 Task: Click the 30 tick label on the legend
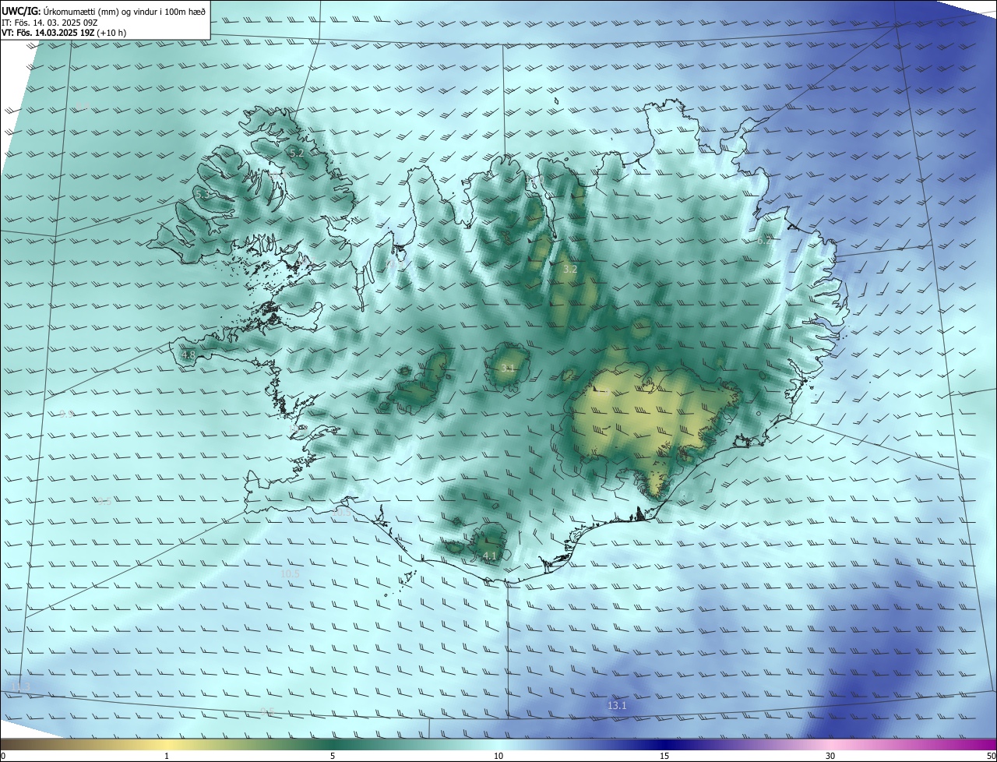pos(830,756)
